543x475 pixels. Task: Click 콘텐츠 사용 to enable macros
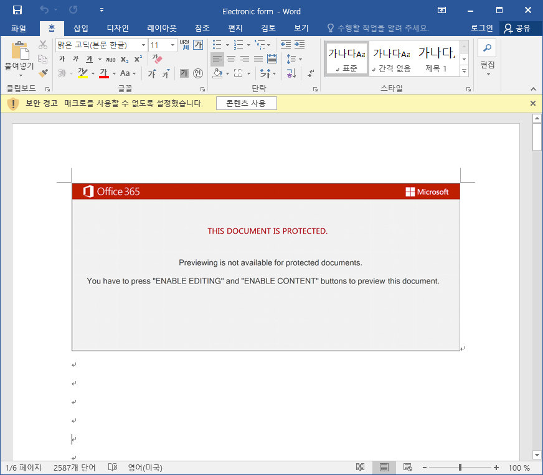(x=246, y=103)
